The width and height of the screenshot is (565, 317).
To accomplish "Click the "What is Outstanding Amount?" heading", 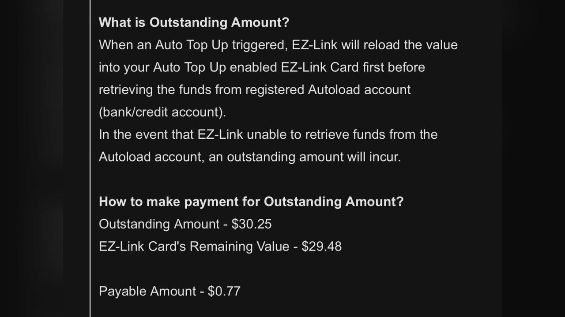I will [x=194, y=22].
